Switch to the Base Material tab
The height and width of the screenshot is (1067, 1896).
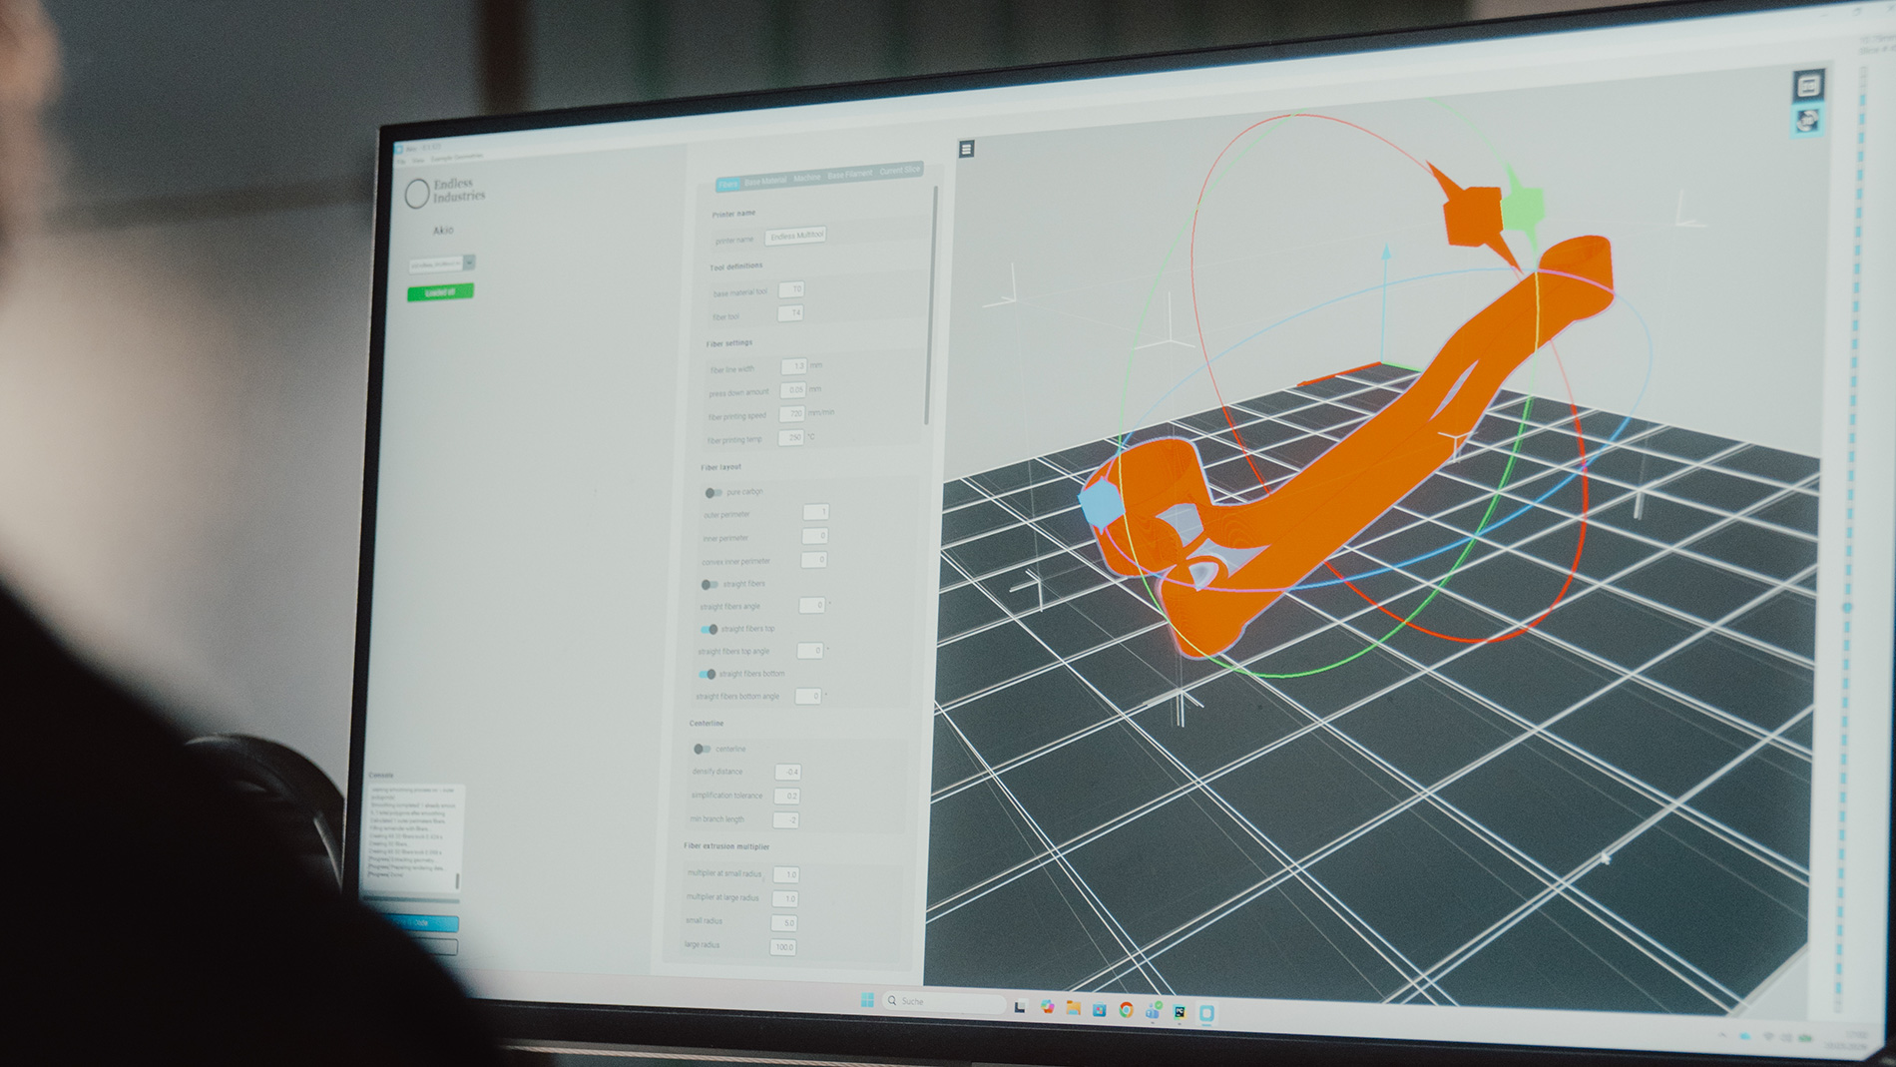pyautogui.click(x=765, y=182)
